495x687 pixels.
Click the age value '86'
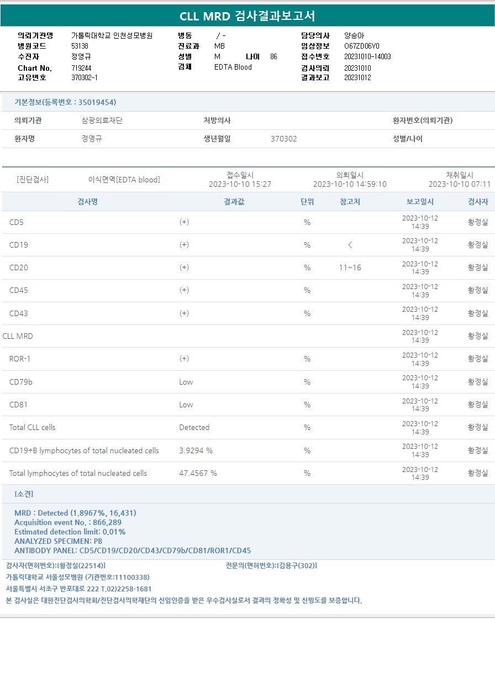click(x=273, y=56)
